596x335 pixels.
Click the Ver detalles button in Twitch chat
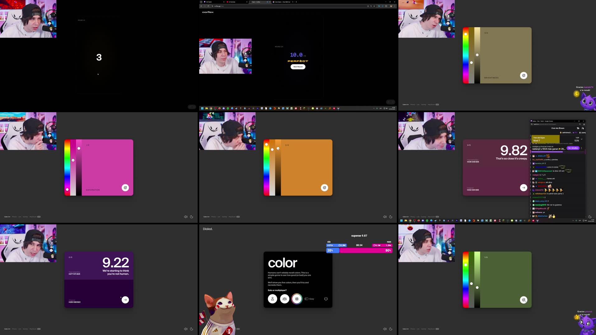pyautogui.click(x=573, y=148)
